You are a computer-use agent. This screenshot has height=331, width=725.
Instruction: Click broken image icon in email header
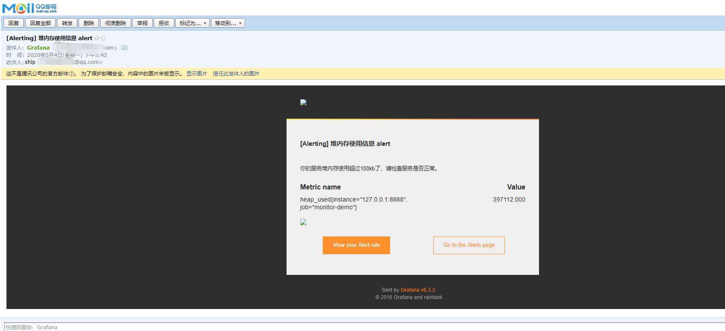tap(303, 103)
